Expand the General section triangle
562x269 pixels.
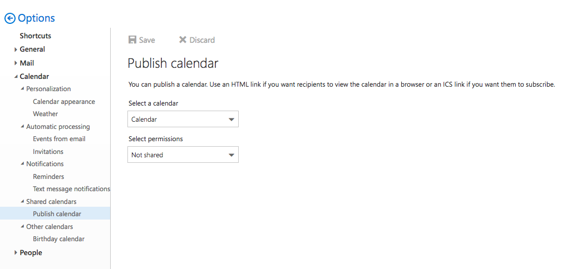pos(16,49)
